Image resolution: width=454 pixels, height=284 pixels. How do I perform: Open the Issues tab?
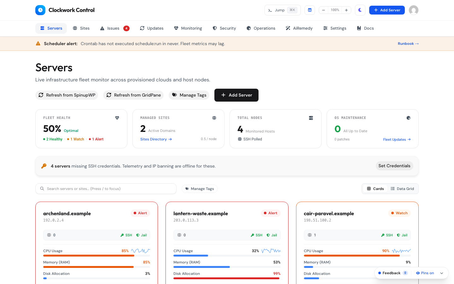pyautogui.click(x=115, y=28)
